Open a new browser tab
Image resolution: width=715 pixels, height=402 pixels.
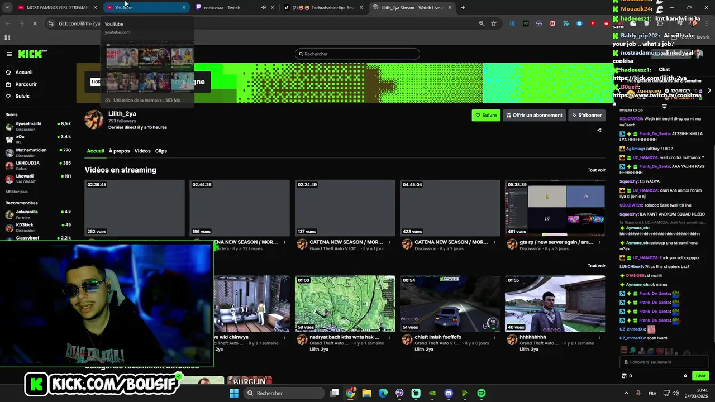tap(463, 8)
